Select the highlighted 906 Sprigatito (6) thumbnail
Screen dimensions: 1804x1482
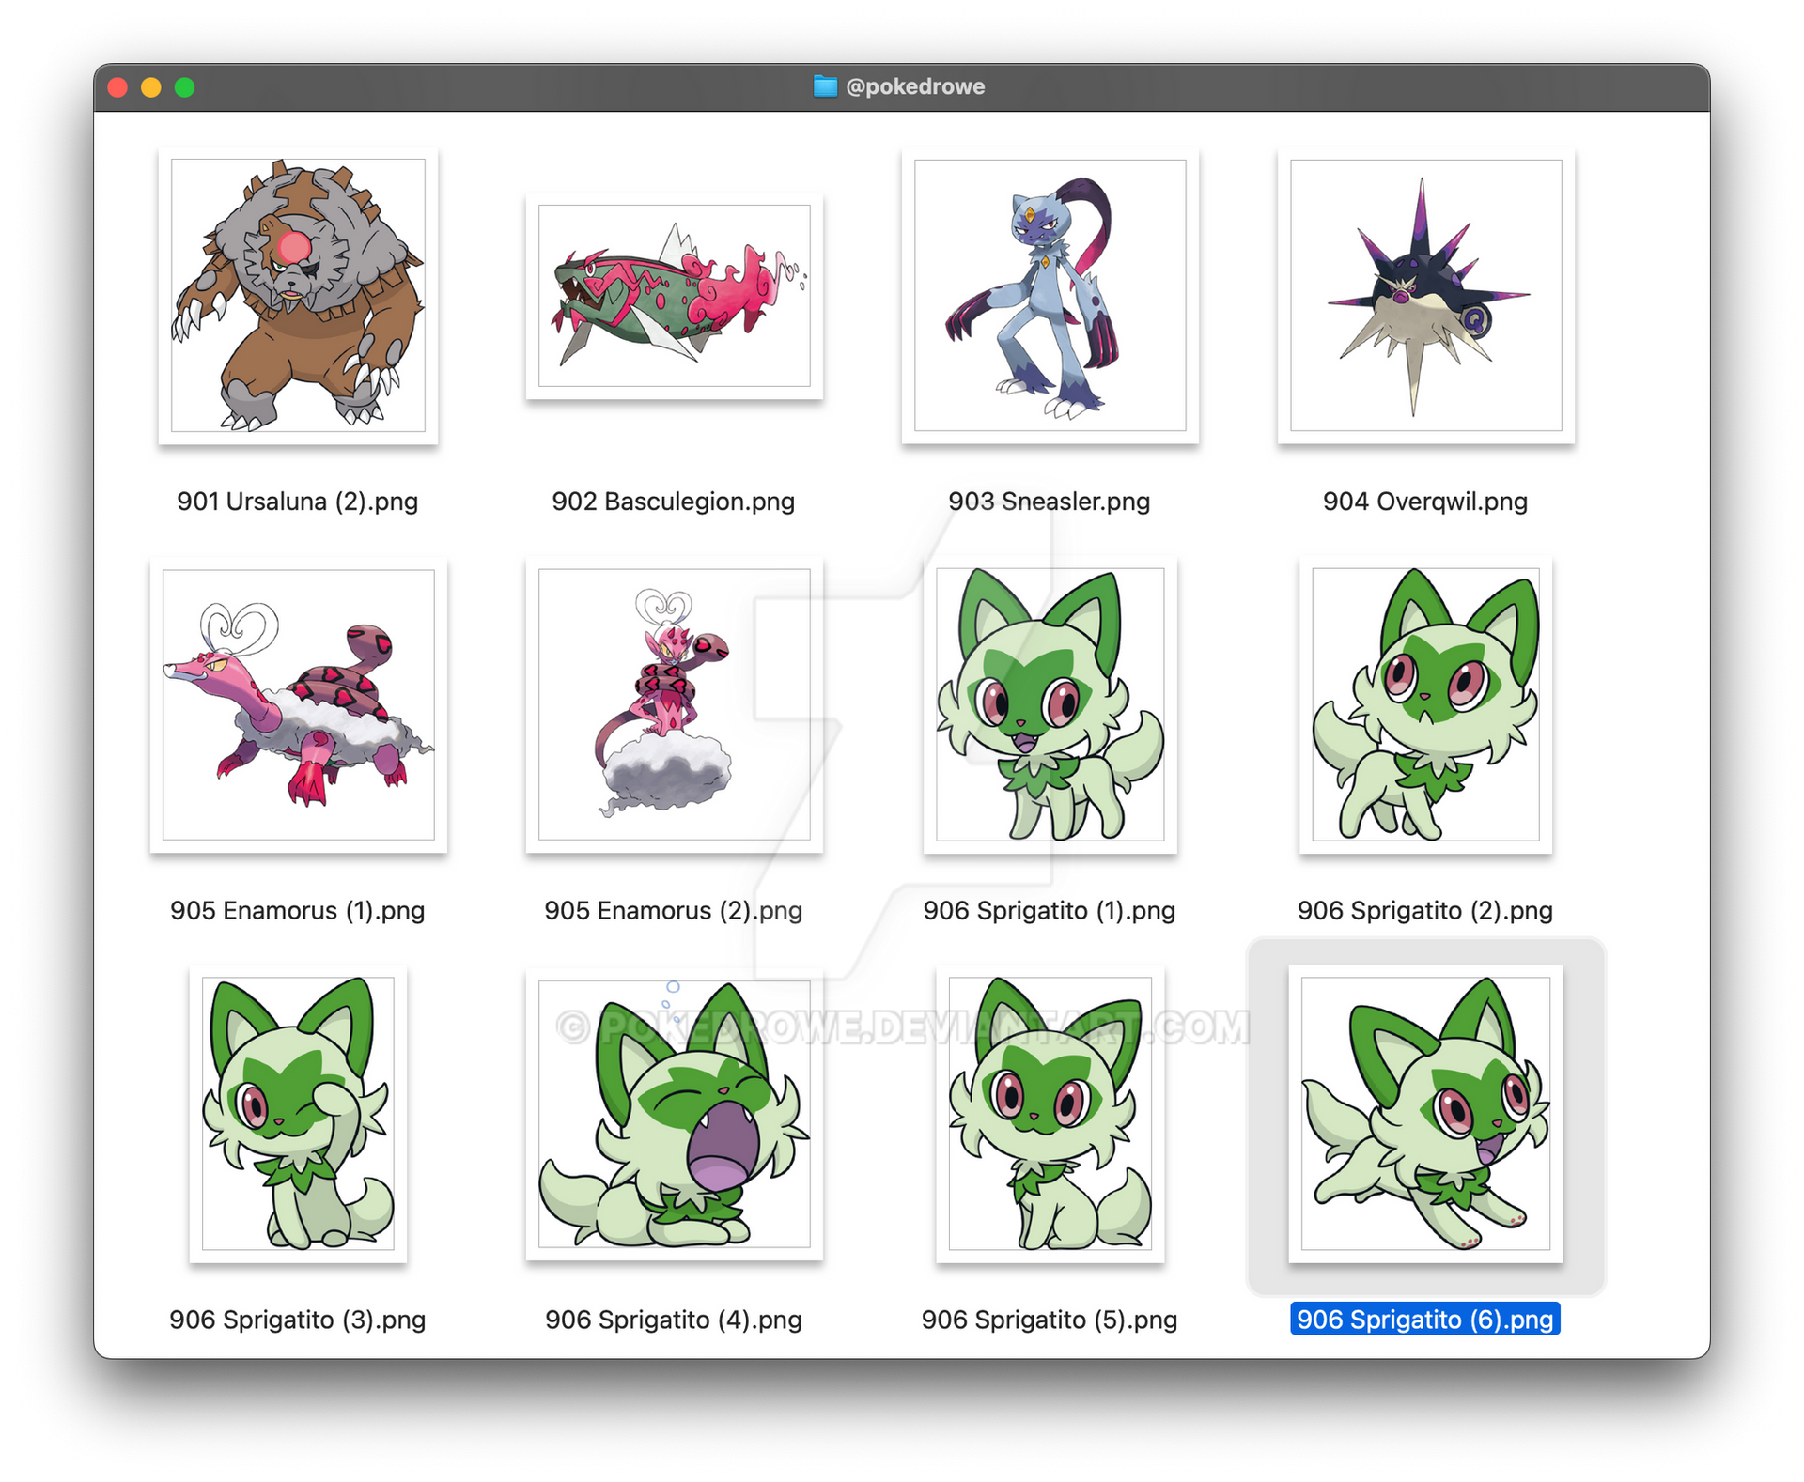[1425, 1114]
